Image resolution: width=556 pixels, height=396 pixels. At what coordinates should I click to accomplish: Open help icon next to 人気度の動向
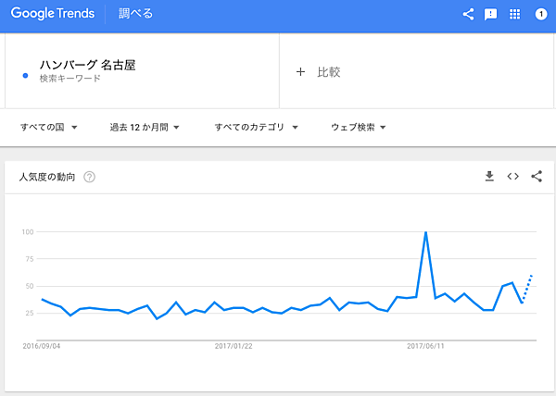(x=89, y=177)
